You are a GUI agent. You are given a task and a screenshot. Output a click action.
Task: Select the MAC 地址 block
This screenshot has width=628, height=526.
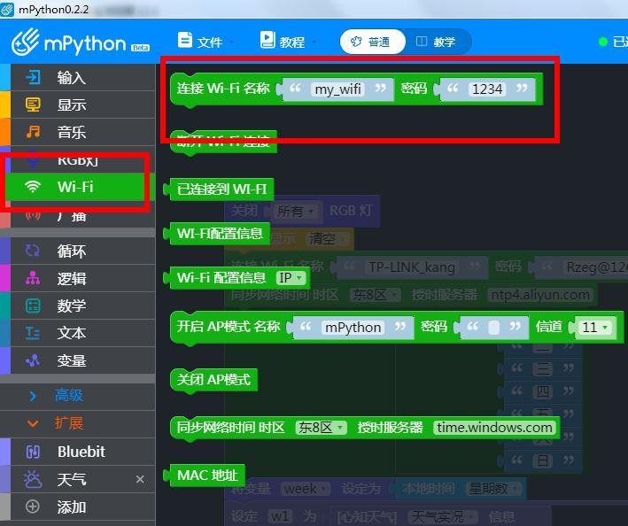point(205,476)
